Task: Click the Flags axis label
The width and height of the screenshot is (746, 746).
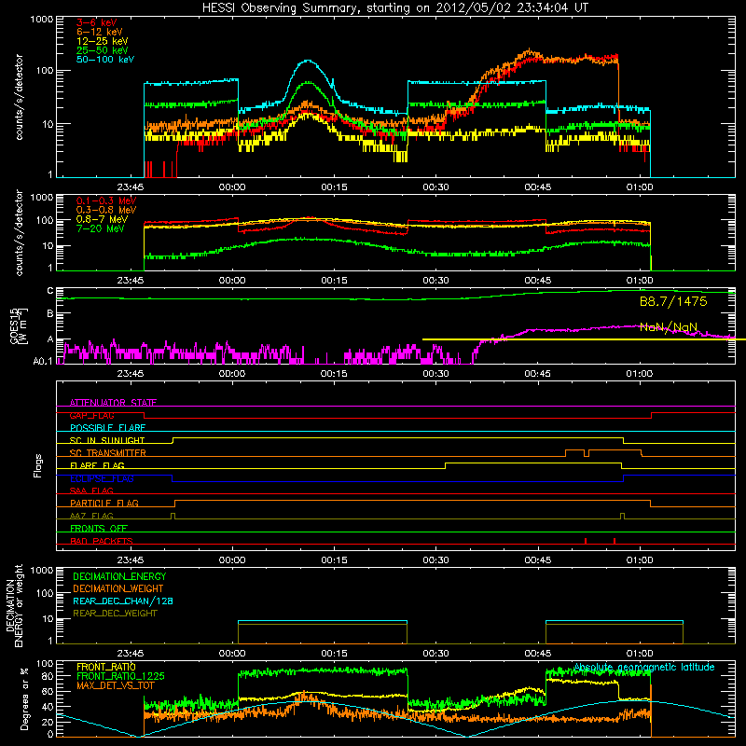Action: pos(38,465)
